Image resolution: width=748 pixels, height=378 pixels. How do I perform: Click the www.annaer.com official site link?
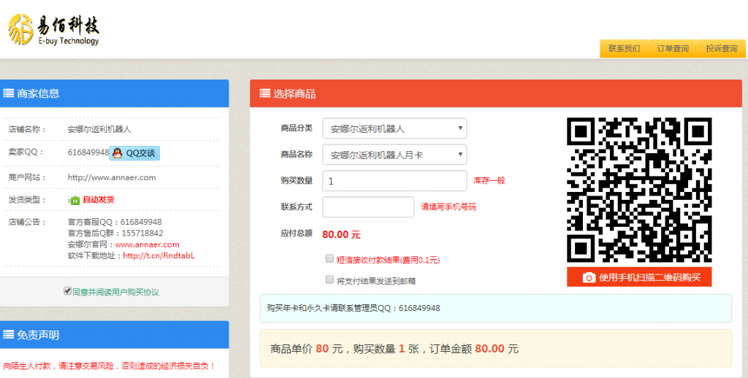tap(147, 244)
